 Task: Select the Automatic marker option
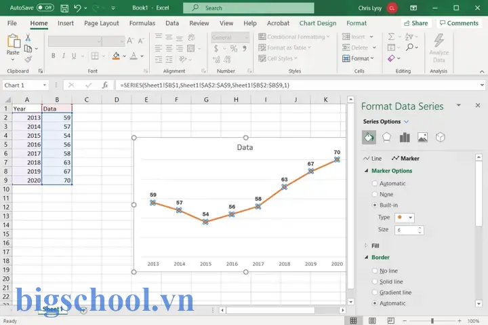pos(375,183)
